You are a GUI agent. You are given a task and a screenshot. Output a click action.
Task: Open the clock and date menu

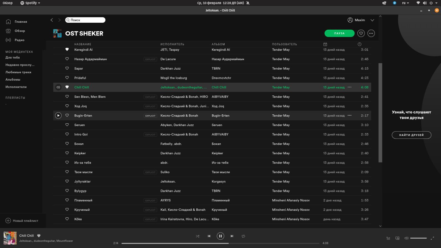click(220, 3)
